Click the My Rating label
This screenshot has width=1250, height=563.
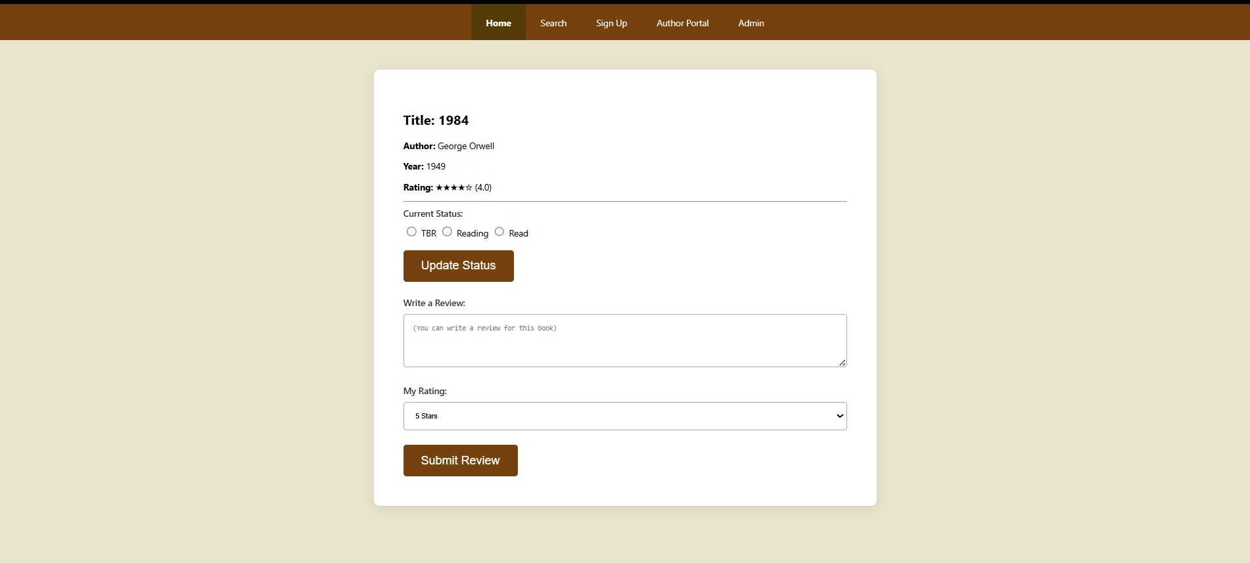pyautogui.click(x=425, y=392)
